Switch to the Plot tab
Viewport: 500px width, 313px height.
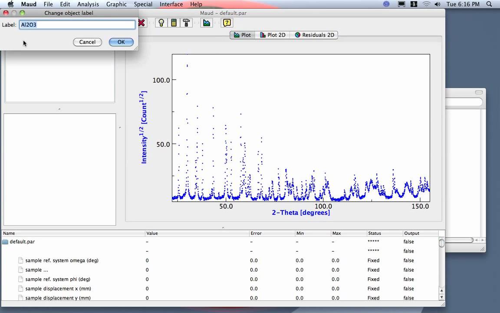[x=242, y=35]
